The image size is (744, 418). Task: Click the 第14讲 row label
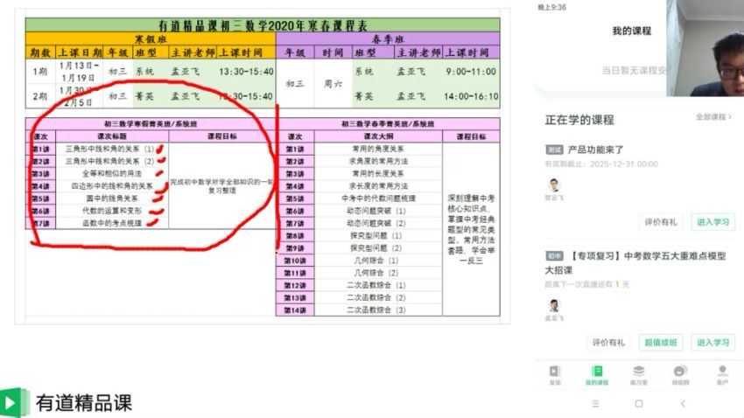coord(295,310)
